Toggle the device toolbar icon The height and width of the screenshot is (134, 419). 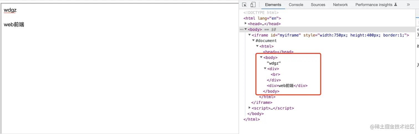tap(253, 5)
